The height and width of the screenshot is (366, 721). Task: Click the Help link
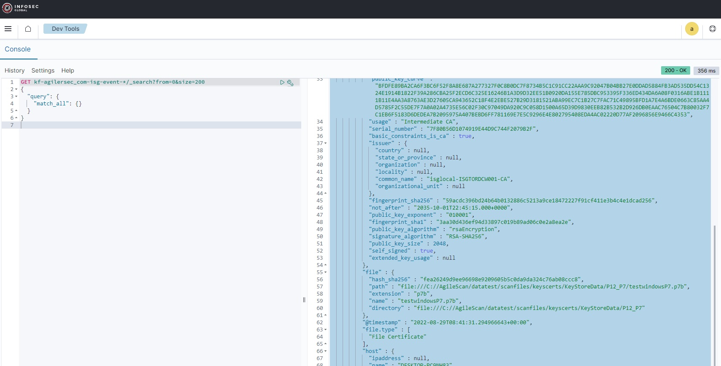point(68,70)
